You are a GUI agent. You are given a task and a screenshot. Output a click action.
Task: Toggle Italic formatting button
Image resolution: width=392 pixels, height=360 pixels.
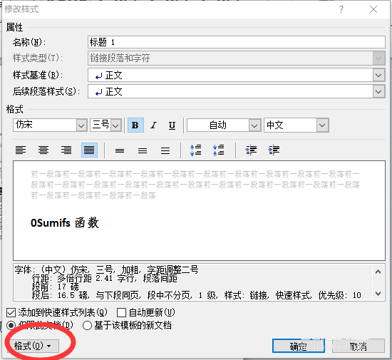coord(153,125)
